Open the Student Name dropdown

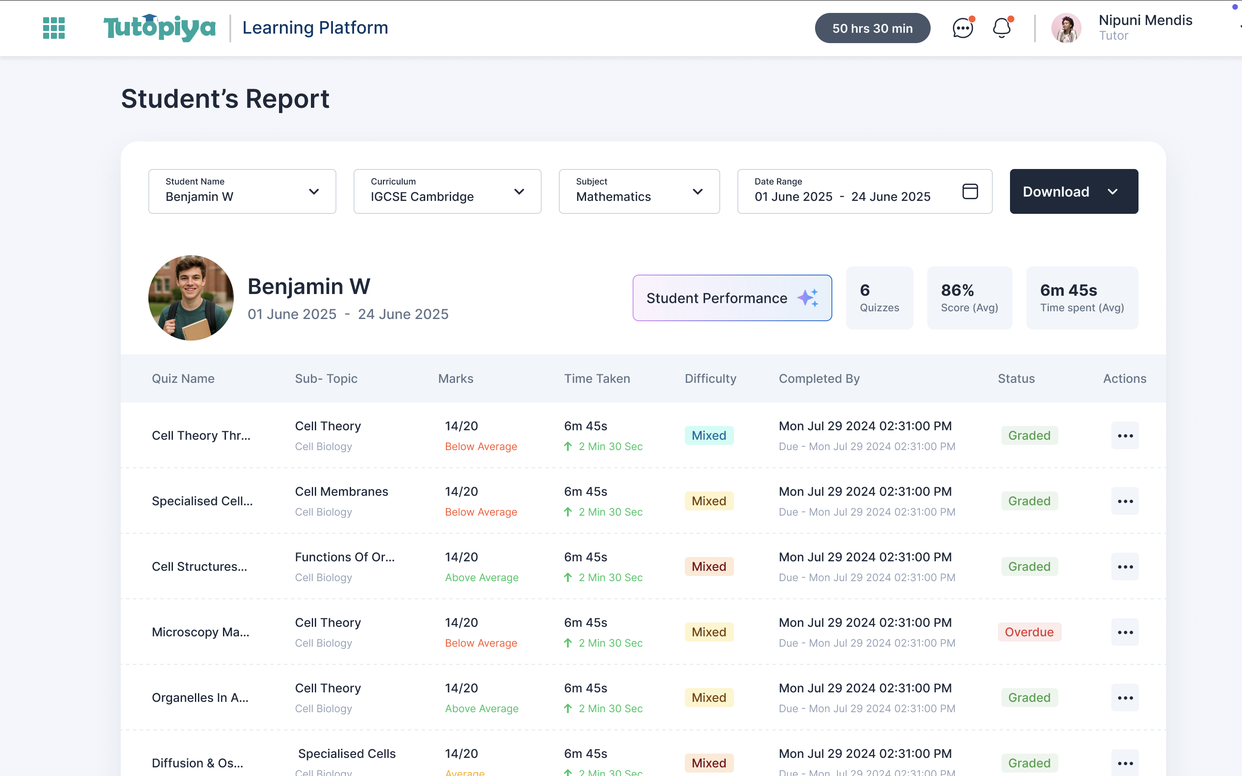[x=314, y=191]
